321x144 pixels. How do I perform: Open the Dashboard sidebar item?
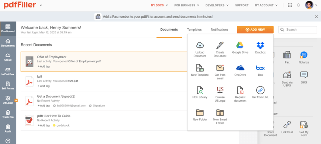coord(8,29)
